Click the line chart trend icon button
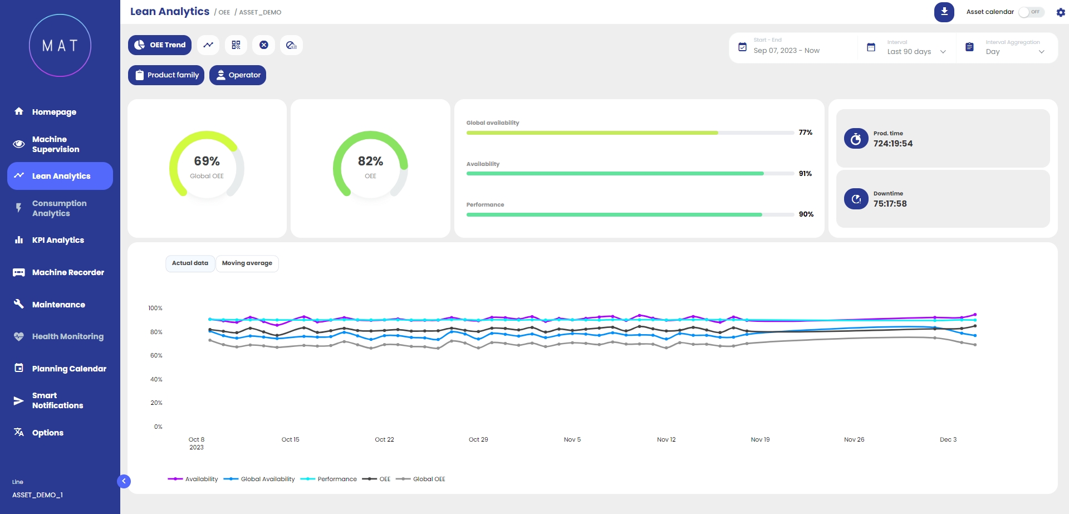The width and height of the screenshot is (1069, 514). pos(208,45)
